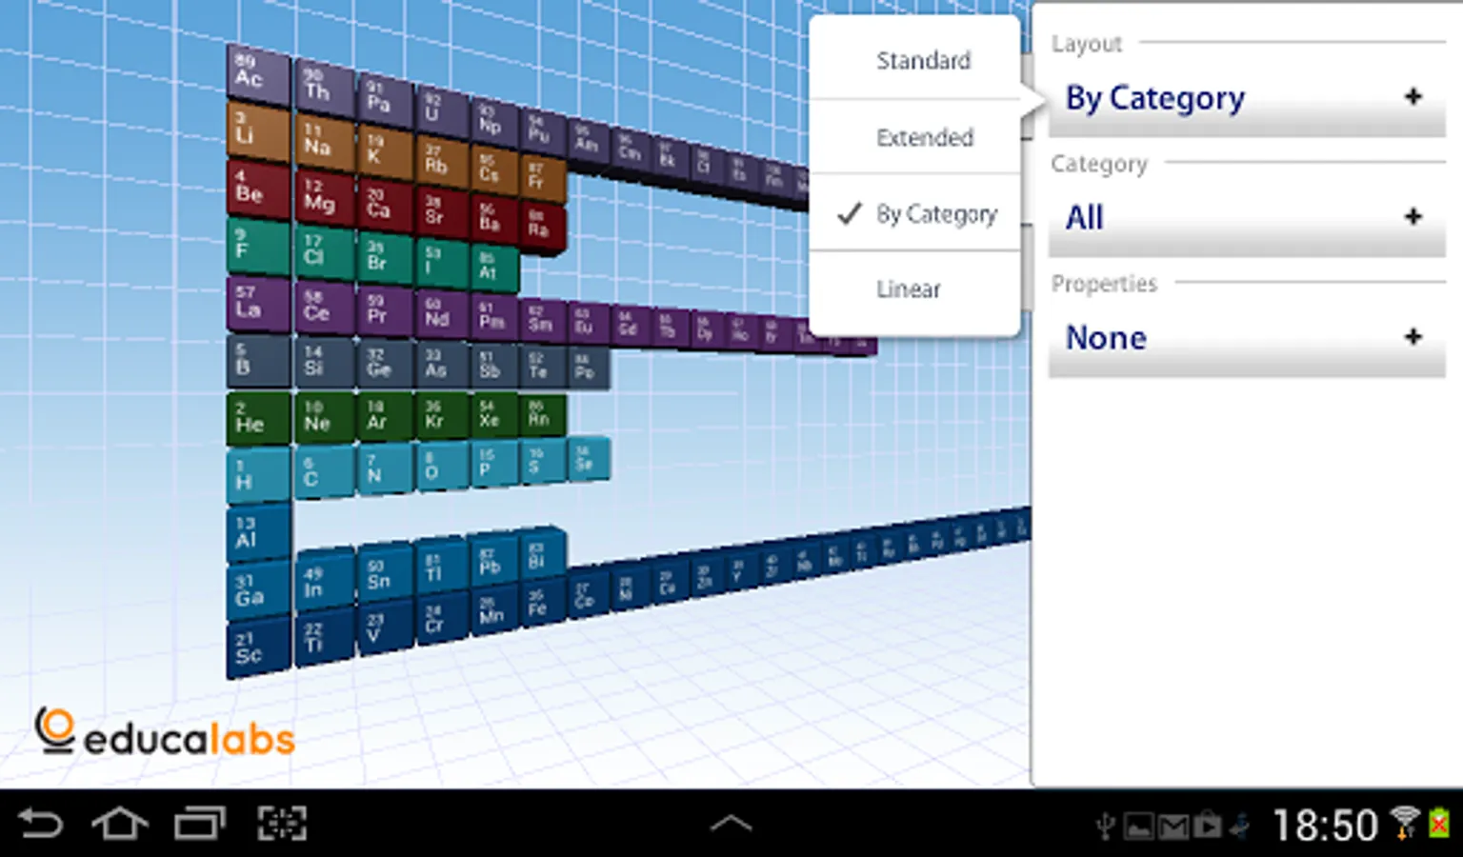Select the Sn tin element tile
This screenshot has width=1463, height=857.
[384, 574]
